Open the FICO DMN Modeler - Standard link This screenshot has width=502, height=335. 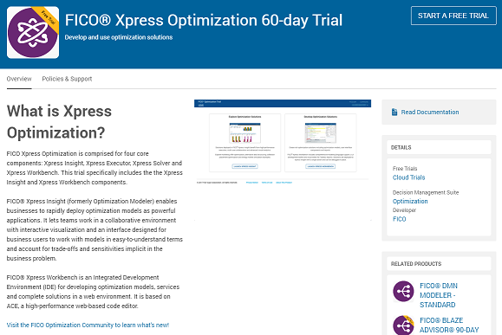point(439,295)
